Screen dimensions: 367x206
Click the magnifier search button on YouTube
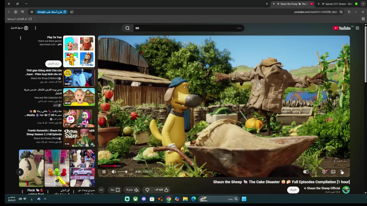(128, 28)
